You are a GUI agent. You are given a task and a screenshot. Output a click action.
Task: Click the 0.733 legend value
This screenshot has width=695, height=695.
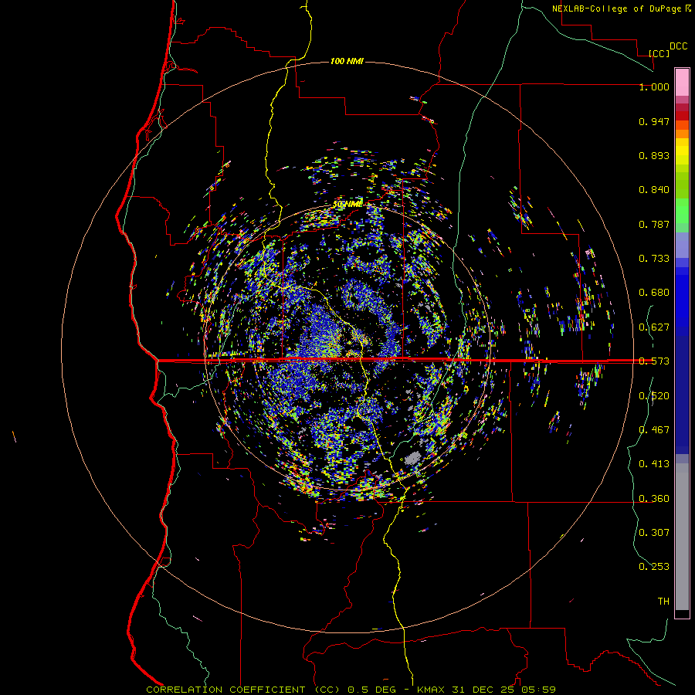[654, 259]
